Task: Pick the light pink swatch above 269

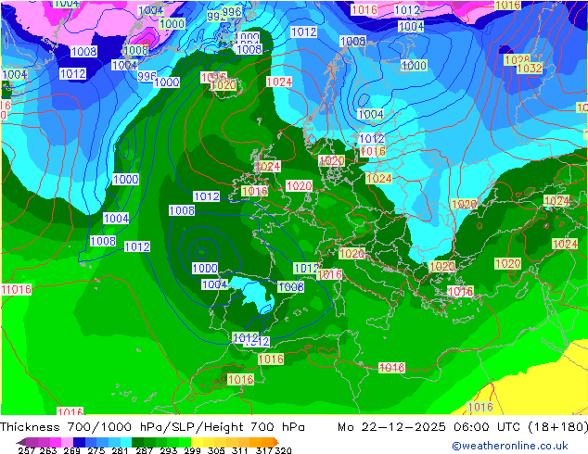Action: pos(67,442)
